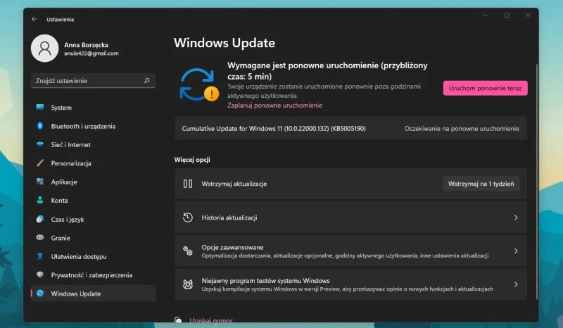
Task: Click the search magnifier icon
Action: [x=146, y=80]
